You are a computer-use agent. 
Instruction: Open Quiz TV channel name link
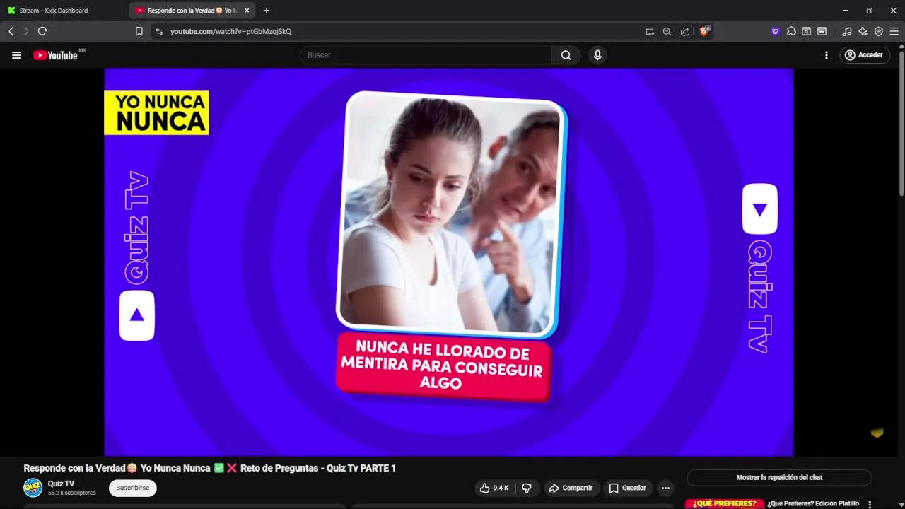61,484
